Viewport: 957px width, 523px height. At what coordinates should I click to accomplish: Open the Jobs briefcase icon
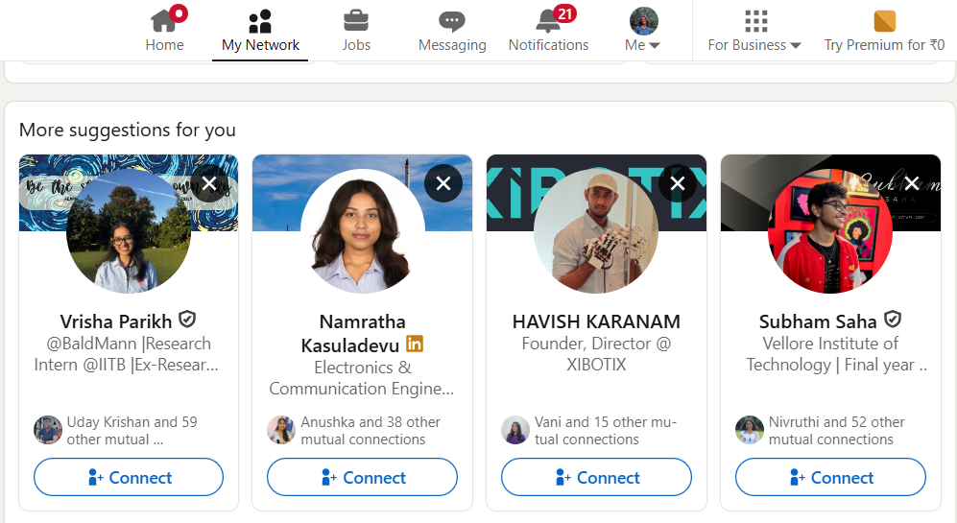356,21
